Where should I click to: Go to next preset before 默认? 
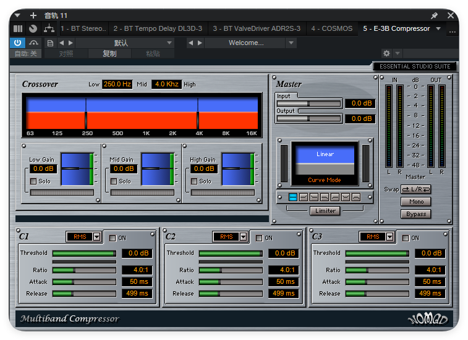click(70, 43)
